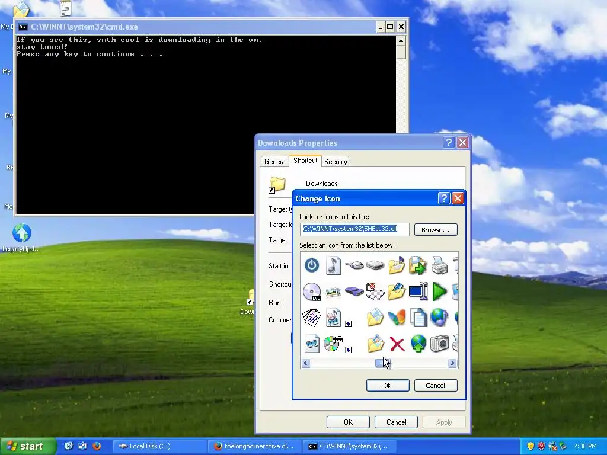Viewport: 607px width, 455px height.
Task: Switch to the General tab
Action: (275, 162)
